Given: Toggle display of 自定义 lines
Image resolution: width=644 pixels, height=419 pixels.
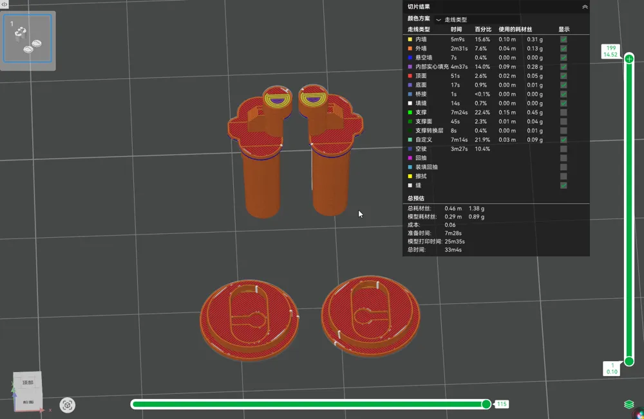Looking at the screenshot, I should (x=563, y=140).
